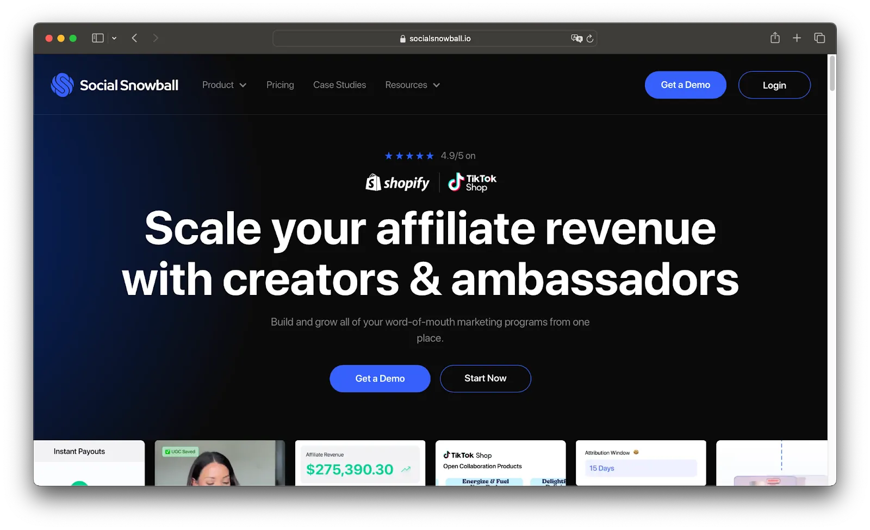Click the translate icon in address bar

pos(576,38)
